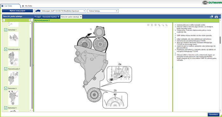Click the My Data tab icon
The width and height of the screenshot is (222, 117).
pos(23,6)
